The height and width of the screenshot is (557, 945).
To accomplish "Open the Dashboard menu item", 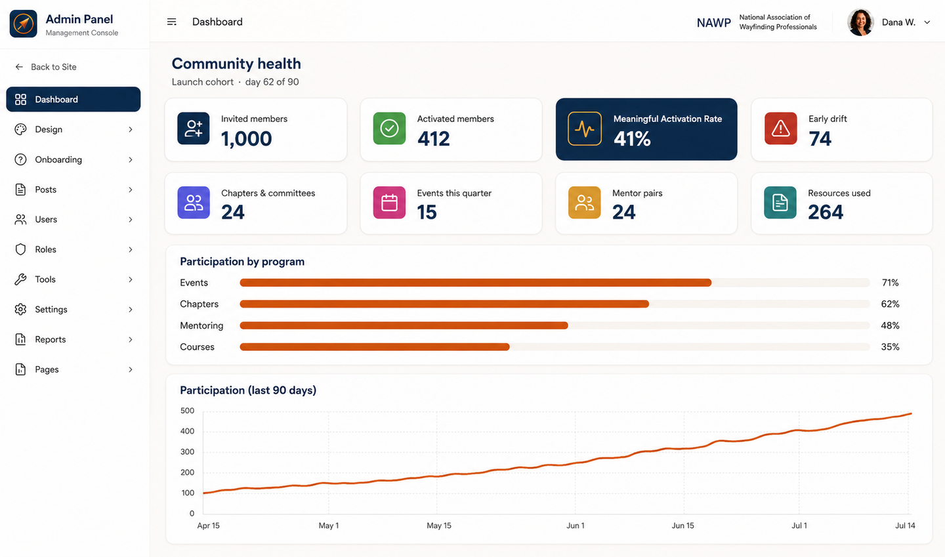I will tap(73, 99).
